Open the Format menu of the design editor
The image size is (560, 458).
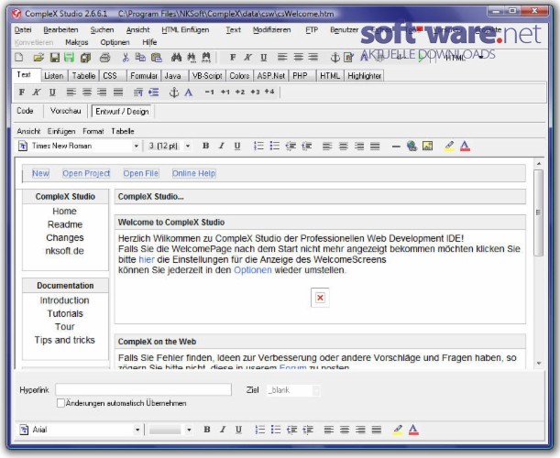pos(93,131)
